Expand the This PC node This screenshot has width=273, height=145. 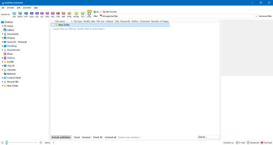(2, 66)
